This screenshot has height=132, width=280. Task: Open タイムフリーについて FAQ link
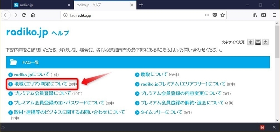[162, 112]
